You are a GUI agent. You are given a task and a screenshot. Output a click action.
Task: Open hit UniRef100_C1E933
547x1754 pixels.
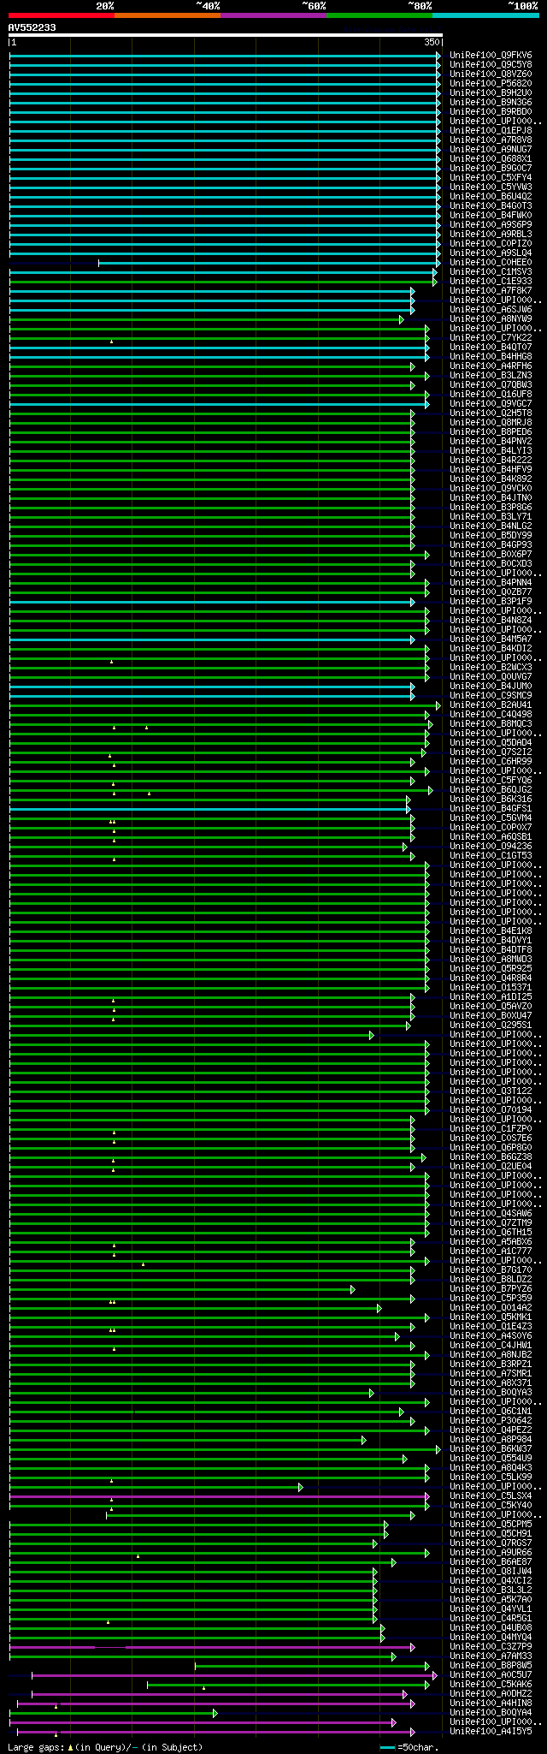coord(491,282)
